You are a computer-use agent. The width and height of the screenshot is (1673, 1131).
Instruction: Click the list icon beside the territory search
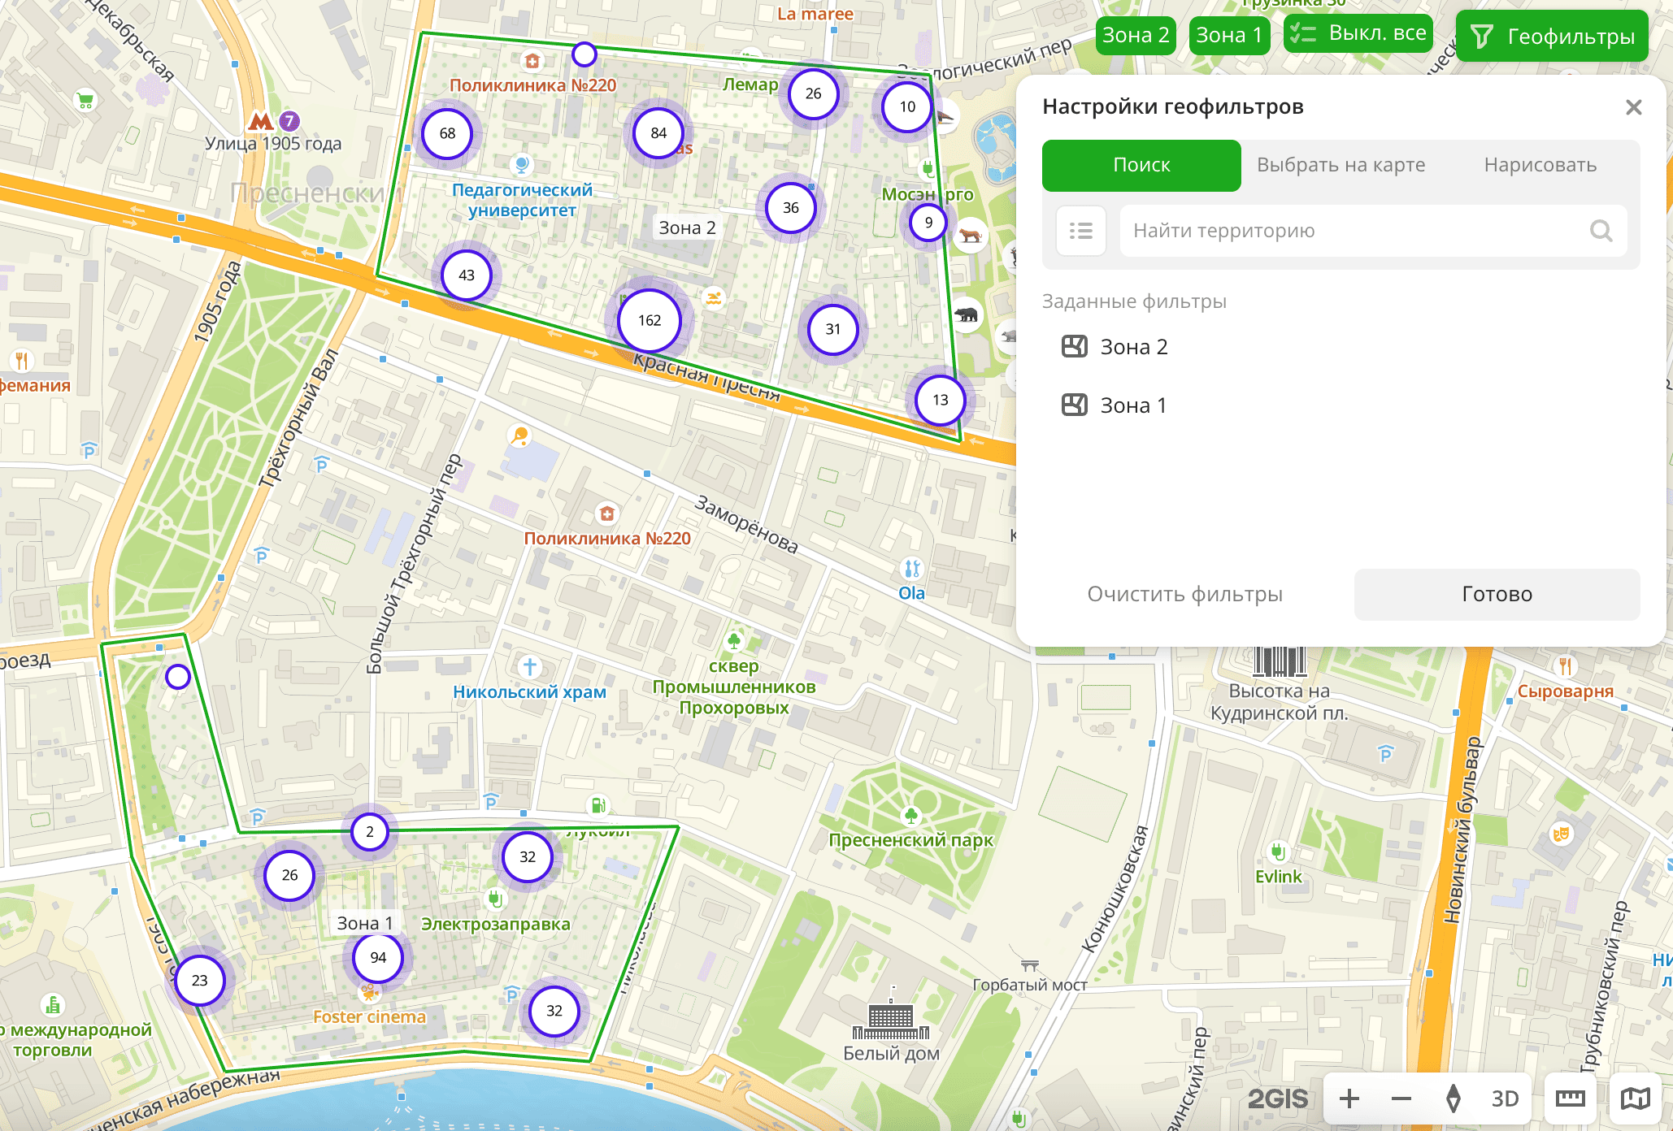point(1080,231)
